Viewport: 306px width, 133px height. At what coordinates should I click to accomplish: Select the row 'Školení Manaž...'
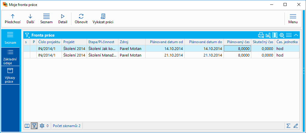(x=161, y=55)
